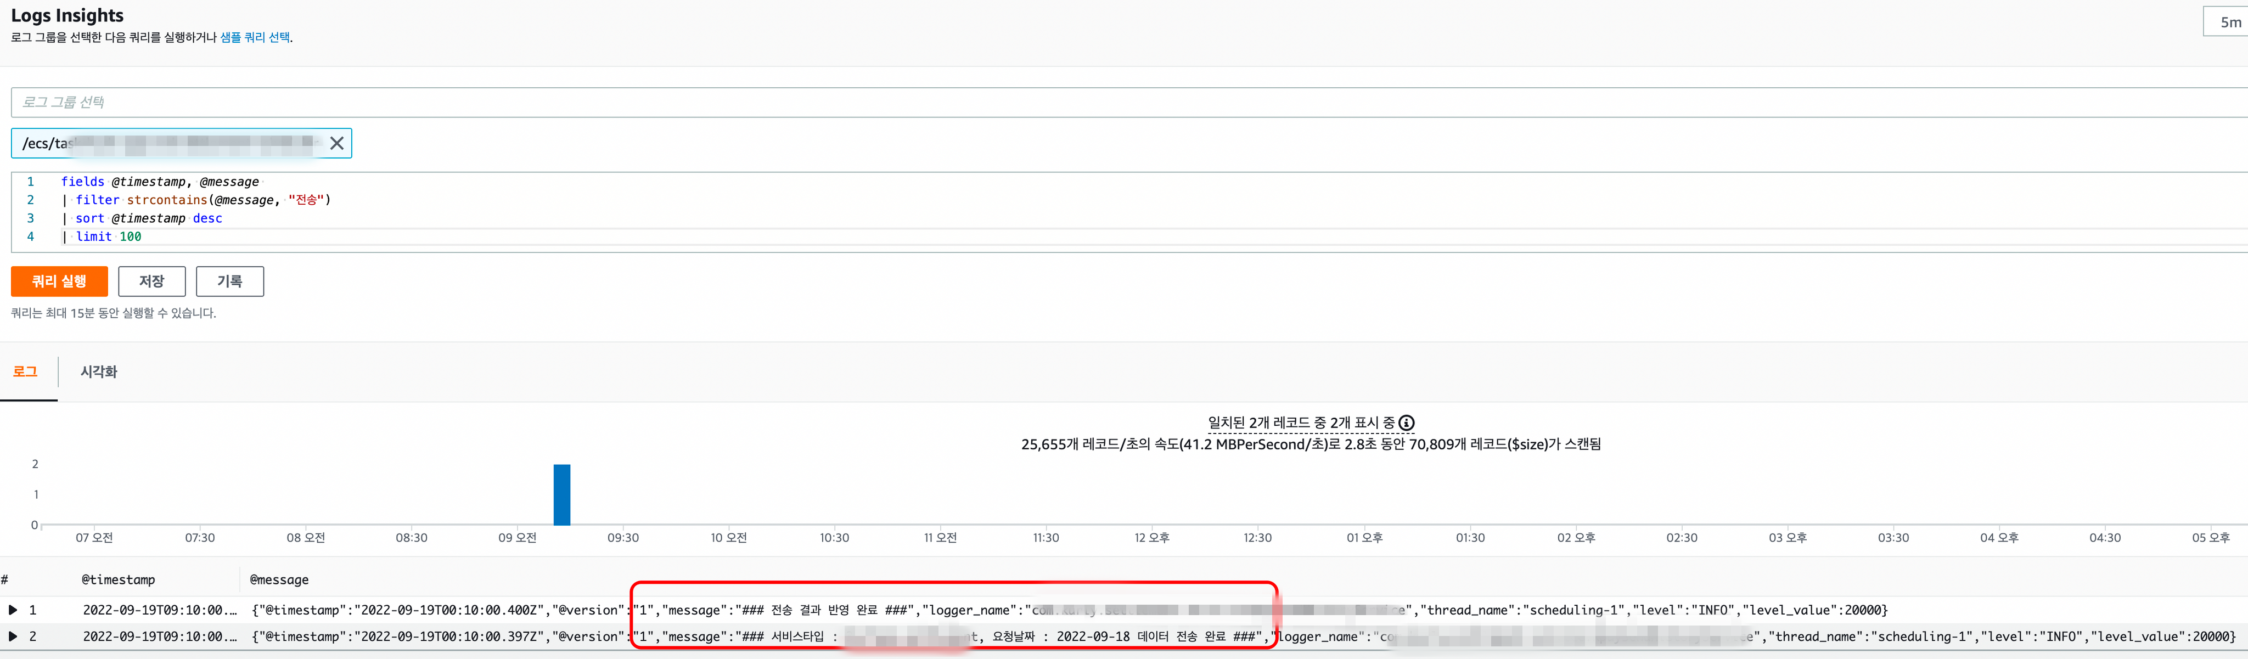The image size is (2248, 659).
Task: Open the 샘플 쿼리 선택 link
Action: tap(255, 37)
